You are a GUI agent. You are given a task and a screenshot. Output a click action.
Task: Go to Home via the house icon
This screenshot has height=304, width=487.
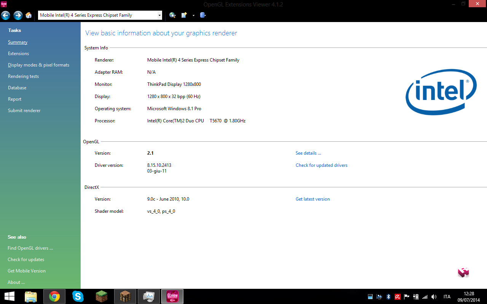(x=29, y=15)
